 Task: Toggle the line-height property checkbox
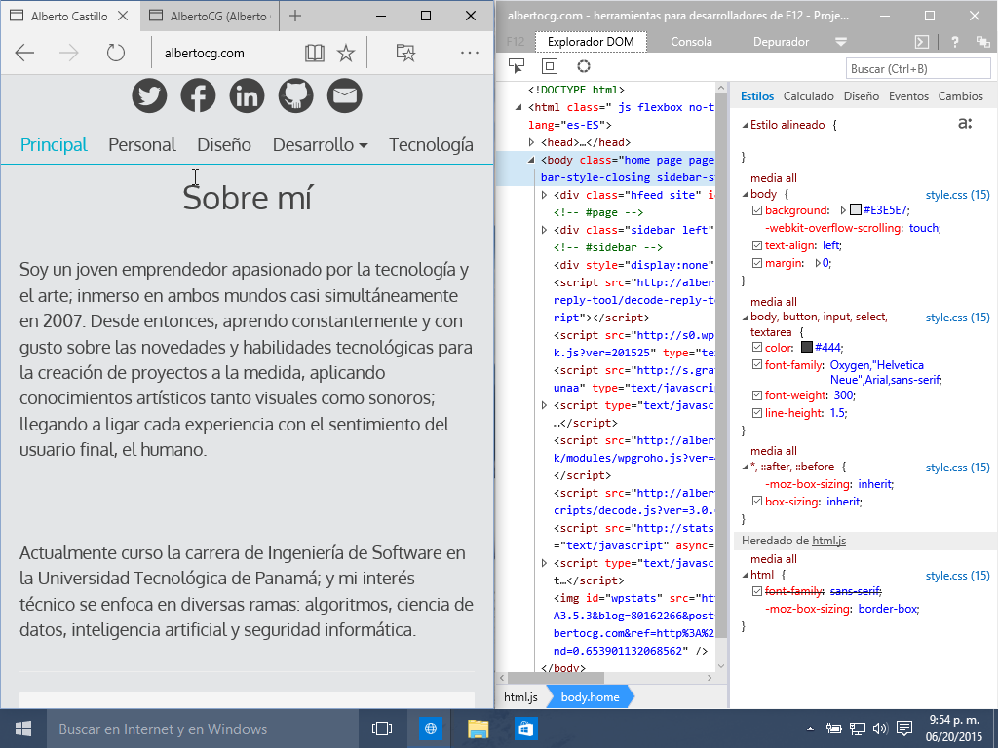[757, 413]
